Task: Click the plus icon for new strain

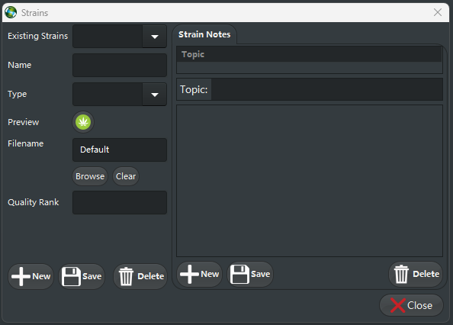Action: (x=21, y=276)
